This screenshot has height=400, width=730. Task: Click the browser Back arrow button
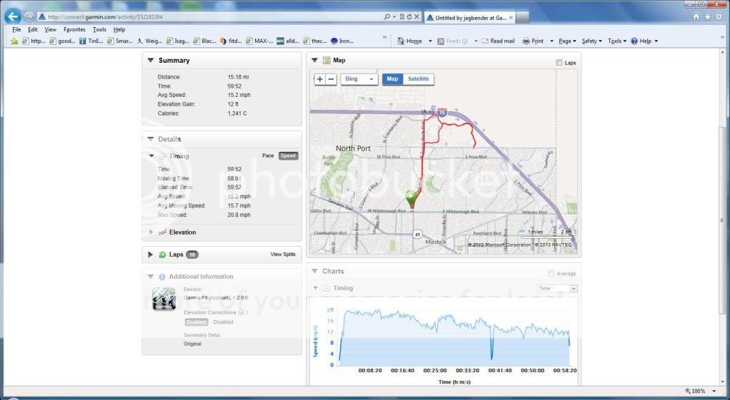tap(13, 16)
